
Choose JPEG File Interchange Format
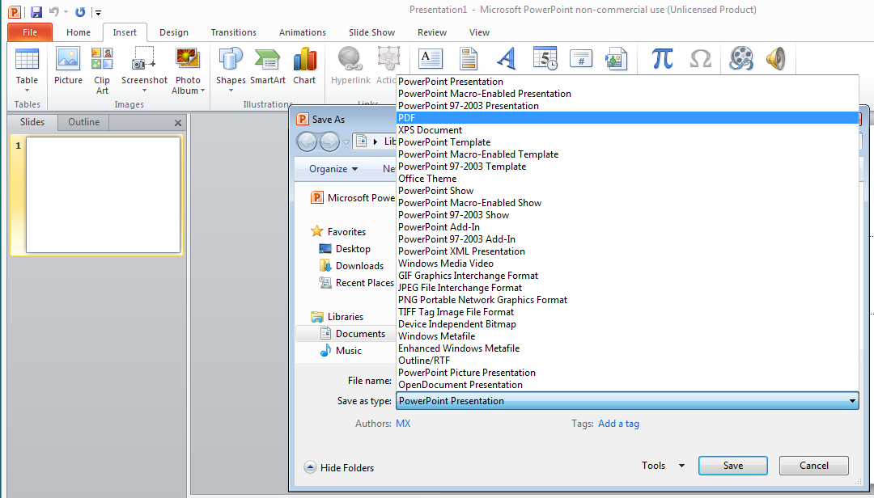[628, 288]
